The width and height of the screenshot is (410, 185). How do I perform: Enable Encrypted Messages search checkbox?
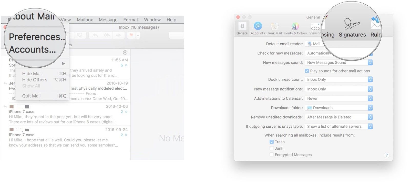pyautogui.click(x=272, y=155)
